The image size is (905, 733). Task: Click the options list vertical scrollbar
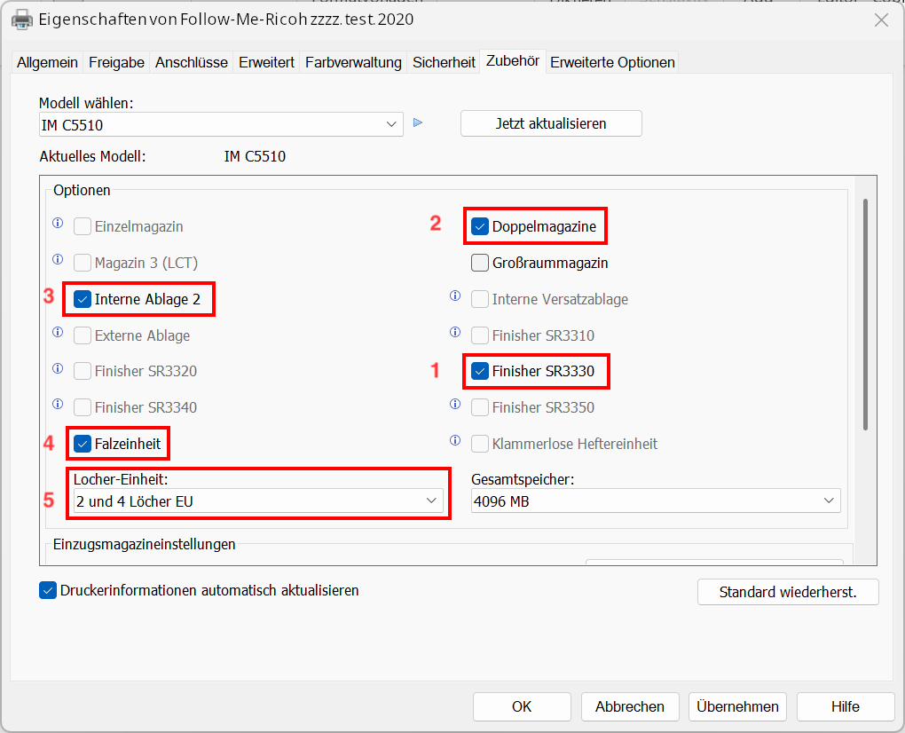point(865,315)
